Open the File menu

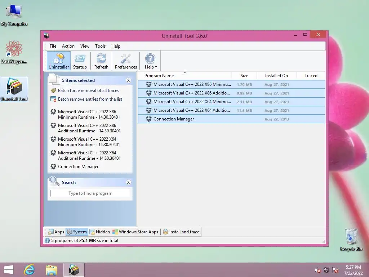pos(53,46)
